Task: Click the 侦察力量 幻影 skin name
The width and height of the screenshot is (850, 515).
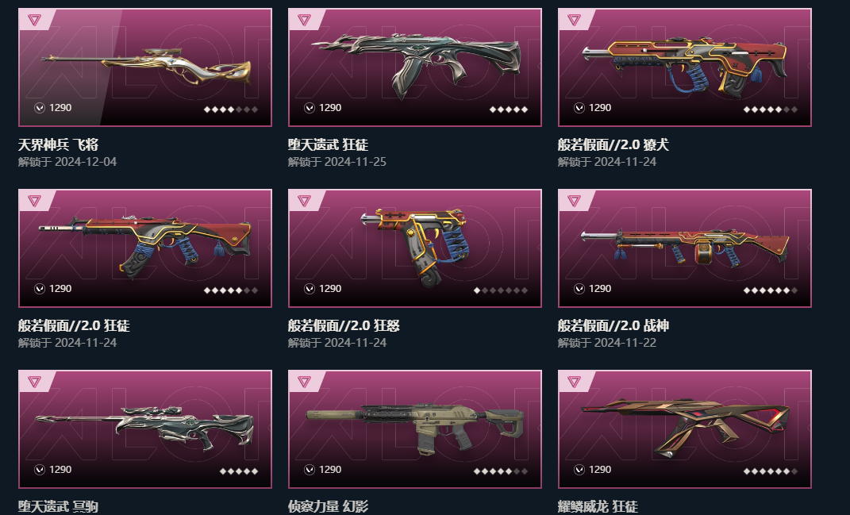Action: pyautogui.click(x=328, y=507)
